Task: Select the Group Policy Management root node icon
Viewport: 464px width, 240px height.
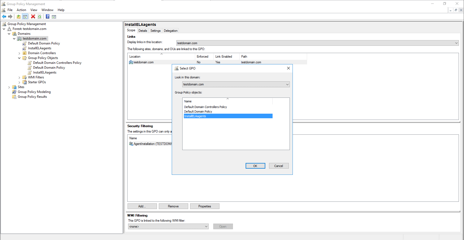Action: pos(4,24)
